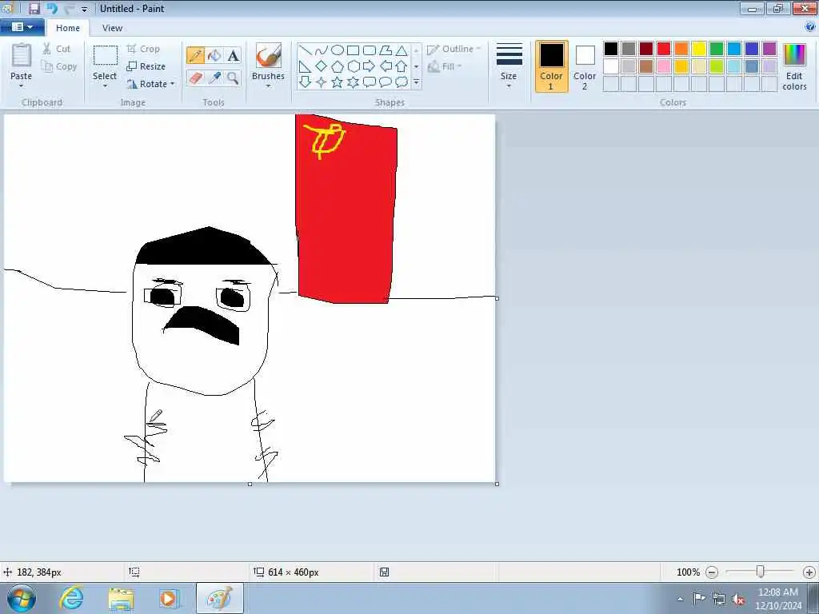Click the Cut button
This screenshot has height=614, width=819.
point(57,49)
